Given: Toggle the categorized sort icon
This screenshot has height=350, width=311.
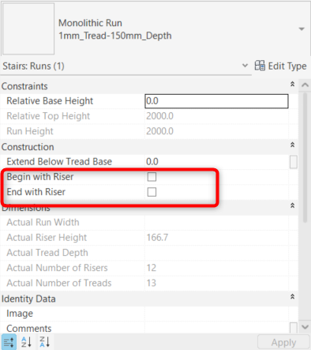Looking at the screenshot, I should point(9,342).
